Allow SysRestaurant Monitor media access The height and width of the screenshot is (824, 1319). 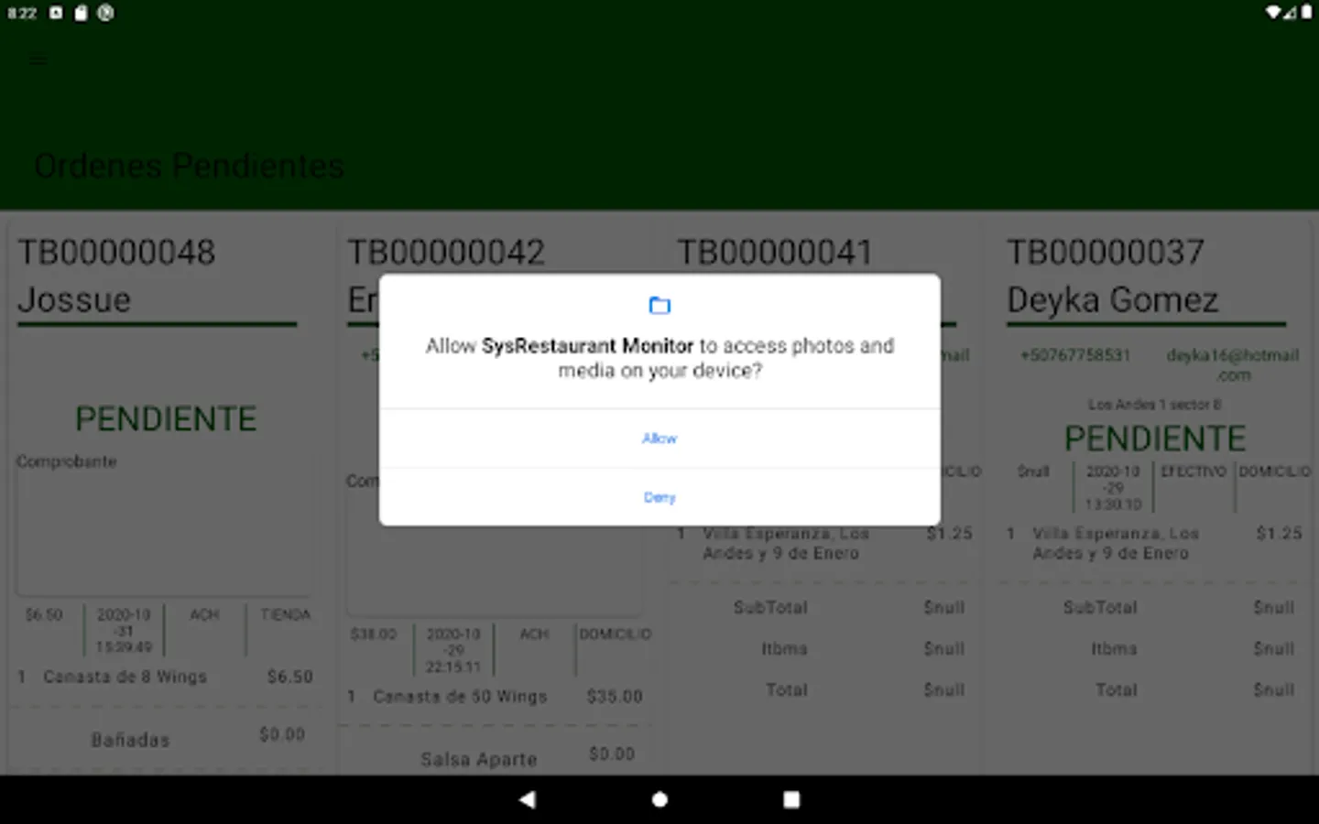coord(659,439)
